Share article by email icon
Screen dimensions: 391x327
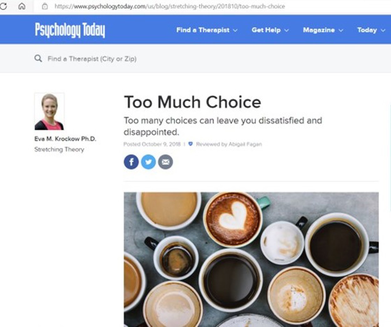pyautogui.click(x=165, y=162)
